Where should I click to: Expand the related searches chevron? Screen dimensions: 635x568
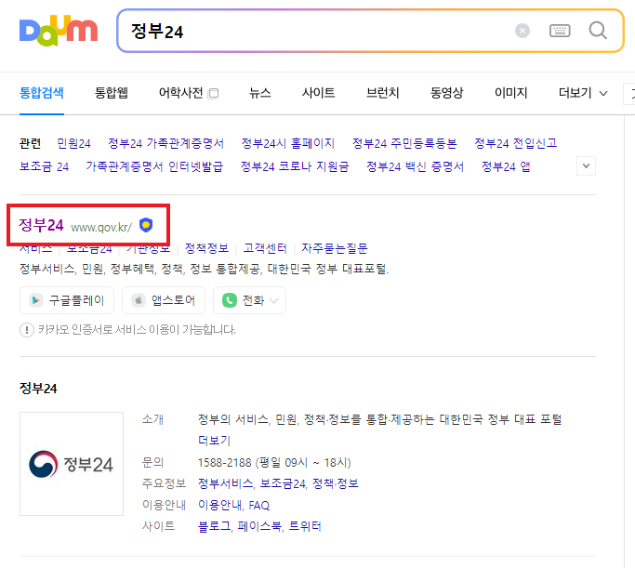(x=586, y=166)
